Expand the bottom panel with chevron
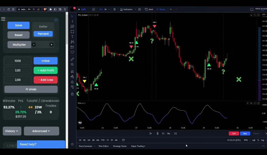267x155 pixels. 263,146
